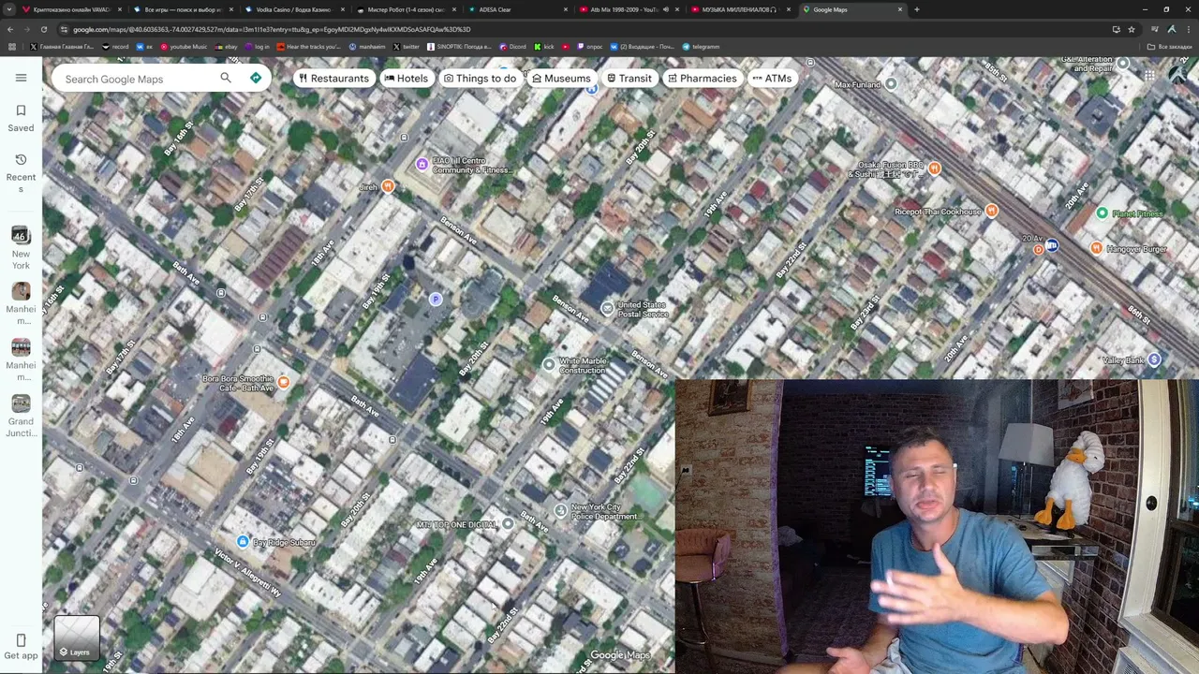Mute the Mix 1998-2009 YouTube tab audio
The height and width of the screenshot is (674, 1199).
665,9
